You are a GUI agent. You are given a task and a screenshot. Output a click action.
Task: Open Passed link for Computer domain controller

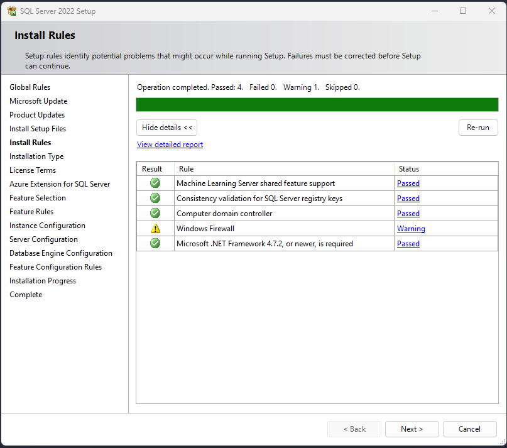(x=408, y=214)
